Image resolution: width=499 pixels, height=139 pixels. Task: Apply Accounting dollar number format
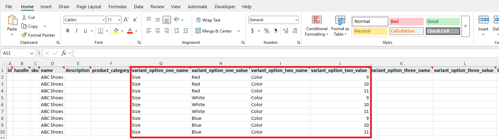[252, 31]
